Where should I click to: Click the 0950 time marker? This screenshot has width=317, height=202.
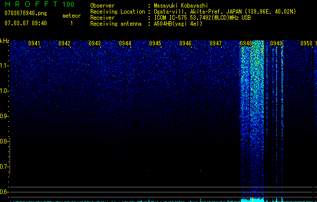[306, 43]
